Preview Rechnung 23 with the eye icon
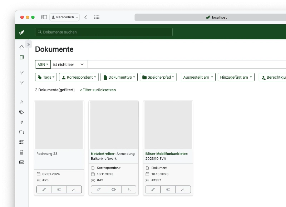286x207 pixels. coord(59,189)
